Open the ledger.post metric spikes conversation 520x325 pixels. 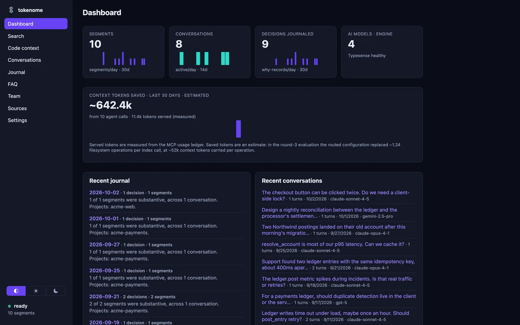pos(337,282)
